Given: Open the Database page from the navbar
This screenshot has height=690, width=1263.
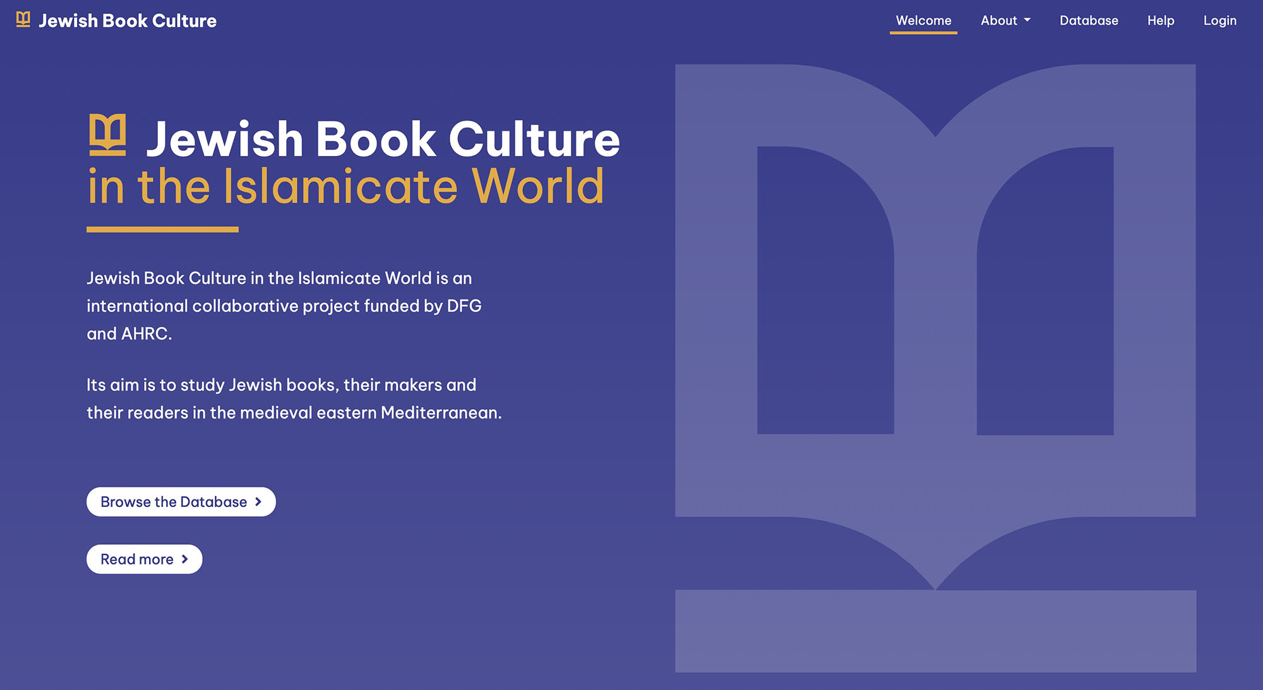Looking at the screenshot, I should tap(1088, 20).
